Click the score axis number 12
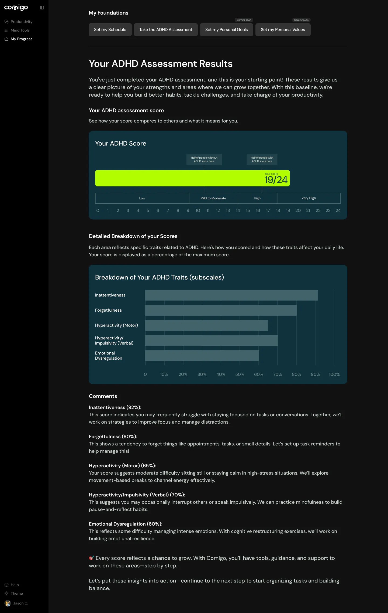The width and height of the screenshot is (388, 613). (218, 210)
